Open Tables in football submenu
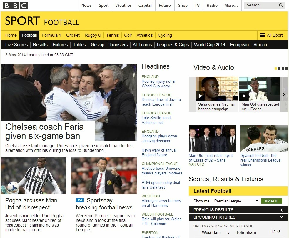This screenshot has width=289, height=238. [79, 45]
